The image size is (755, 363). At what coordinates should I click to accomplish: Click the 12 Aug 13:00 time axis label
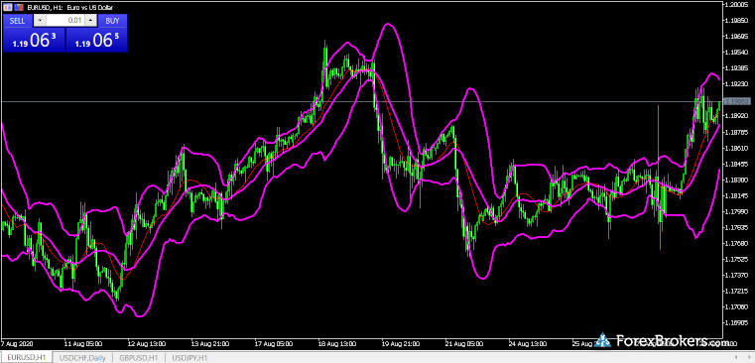point(148,344)
